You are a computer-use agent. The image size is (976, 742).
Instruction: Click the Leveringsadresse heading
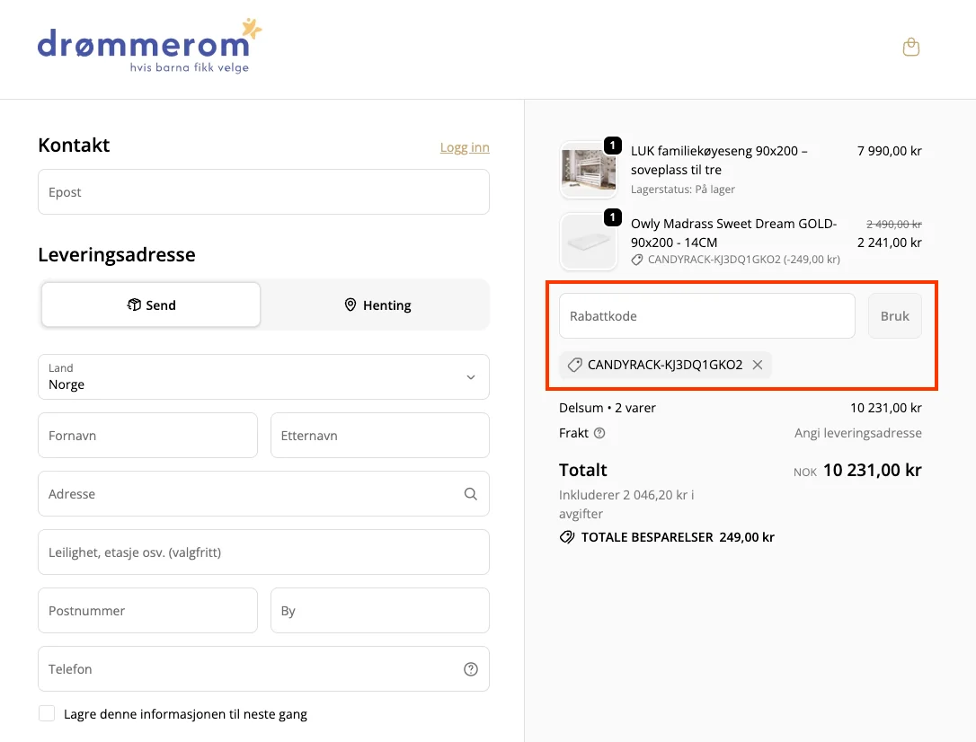coord(117,255)
